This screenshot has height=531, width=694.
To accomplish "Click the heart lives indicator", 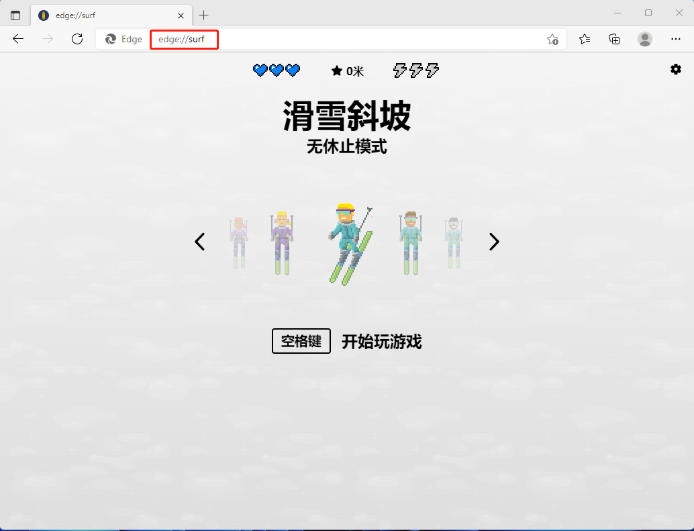I will click(276, 69).
